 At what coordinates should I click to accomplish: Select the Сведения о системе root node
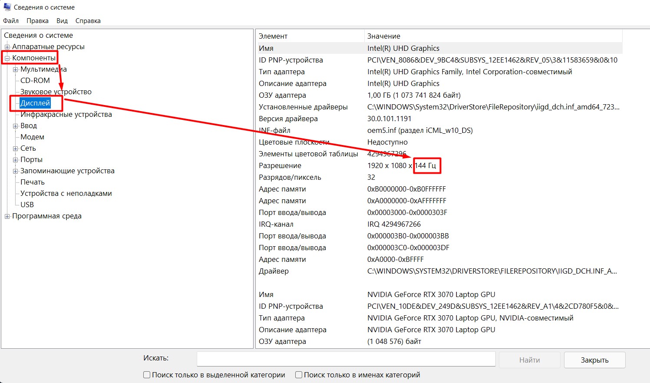point(38,35)
